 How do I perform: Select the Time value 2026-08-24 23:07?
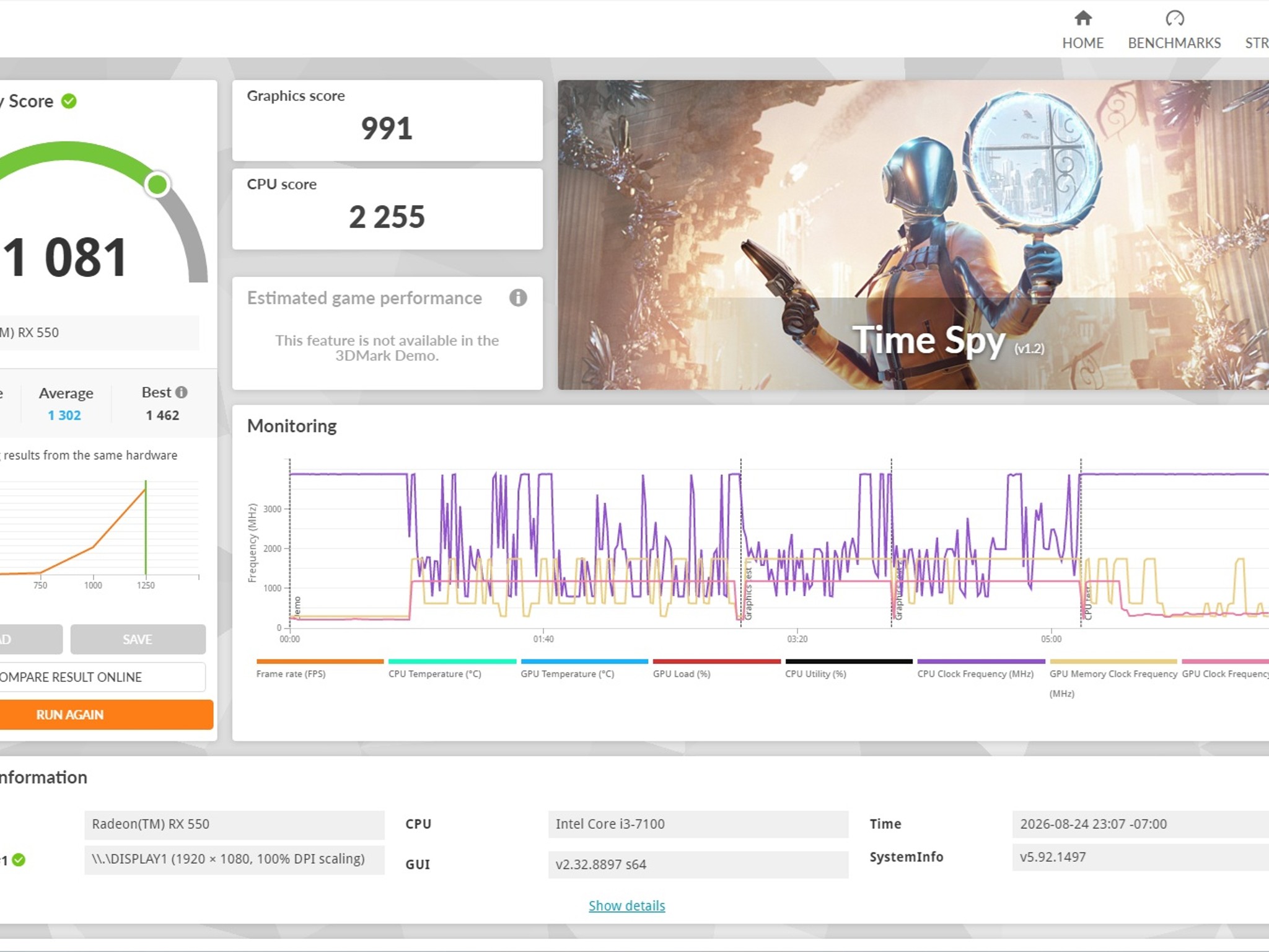pos(1140,824)
